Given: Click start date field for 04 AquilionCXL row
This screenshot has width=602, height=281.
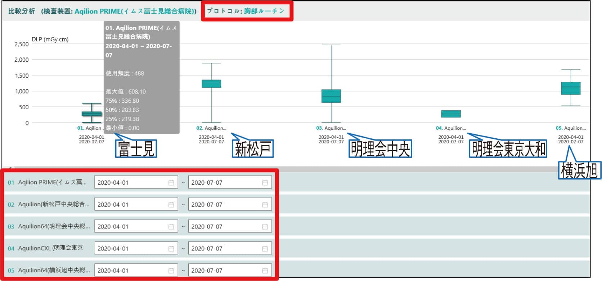Looking at the screenshot, I should [x=136, y=248].
